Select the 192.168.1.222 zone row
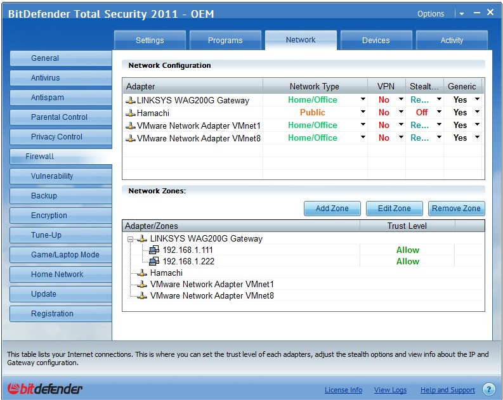This screenshot has height=400, width=503. [x=303, y=261]
